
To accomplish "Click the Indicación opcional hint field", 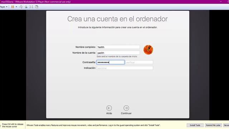I will (x=125, y=68).
